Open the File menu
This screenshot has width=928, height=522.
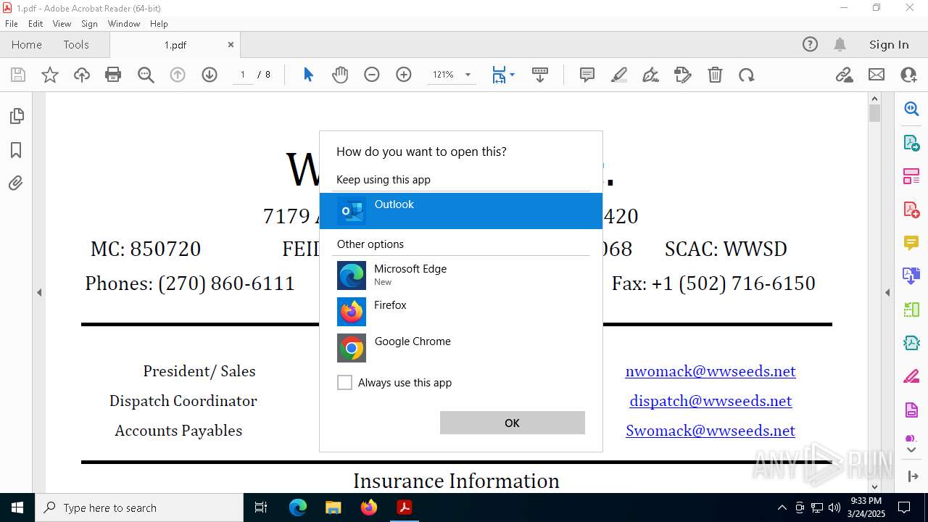pyautogui.click(x=12, y=24)
